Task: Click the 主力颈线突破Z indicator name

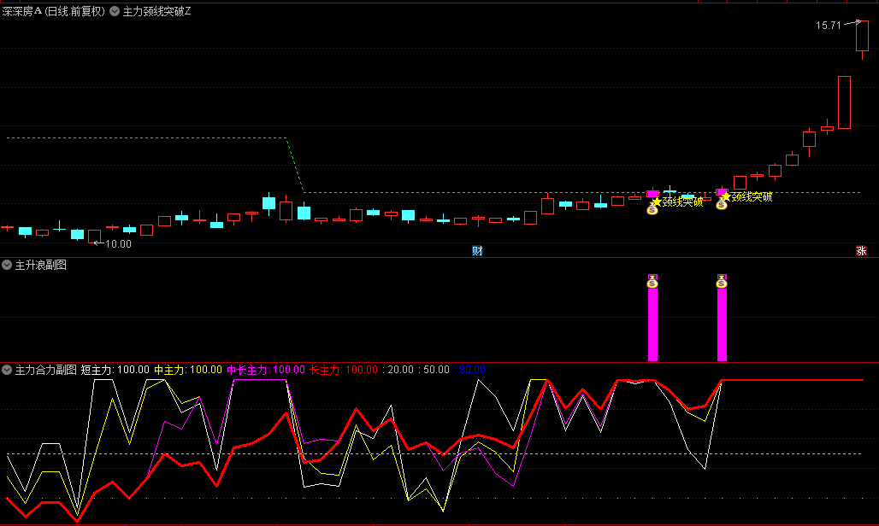Action: coord(156,11)
